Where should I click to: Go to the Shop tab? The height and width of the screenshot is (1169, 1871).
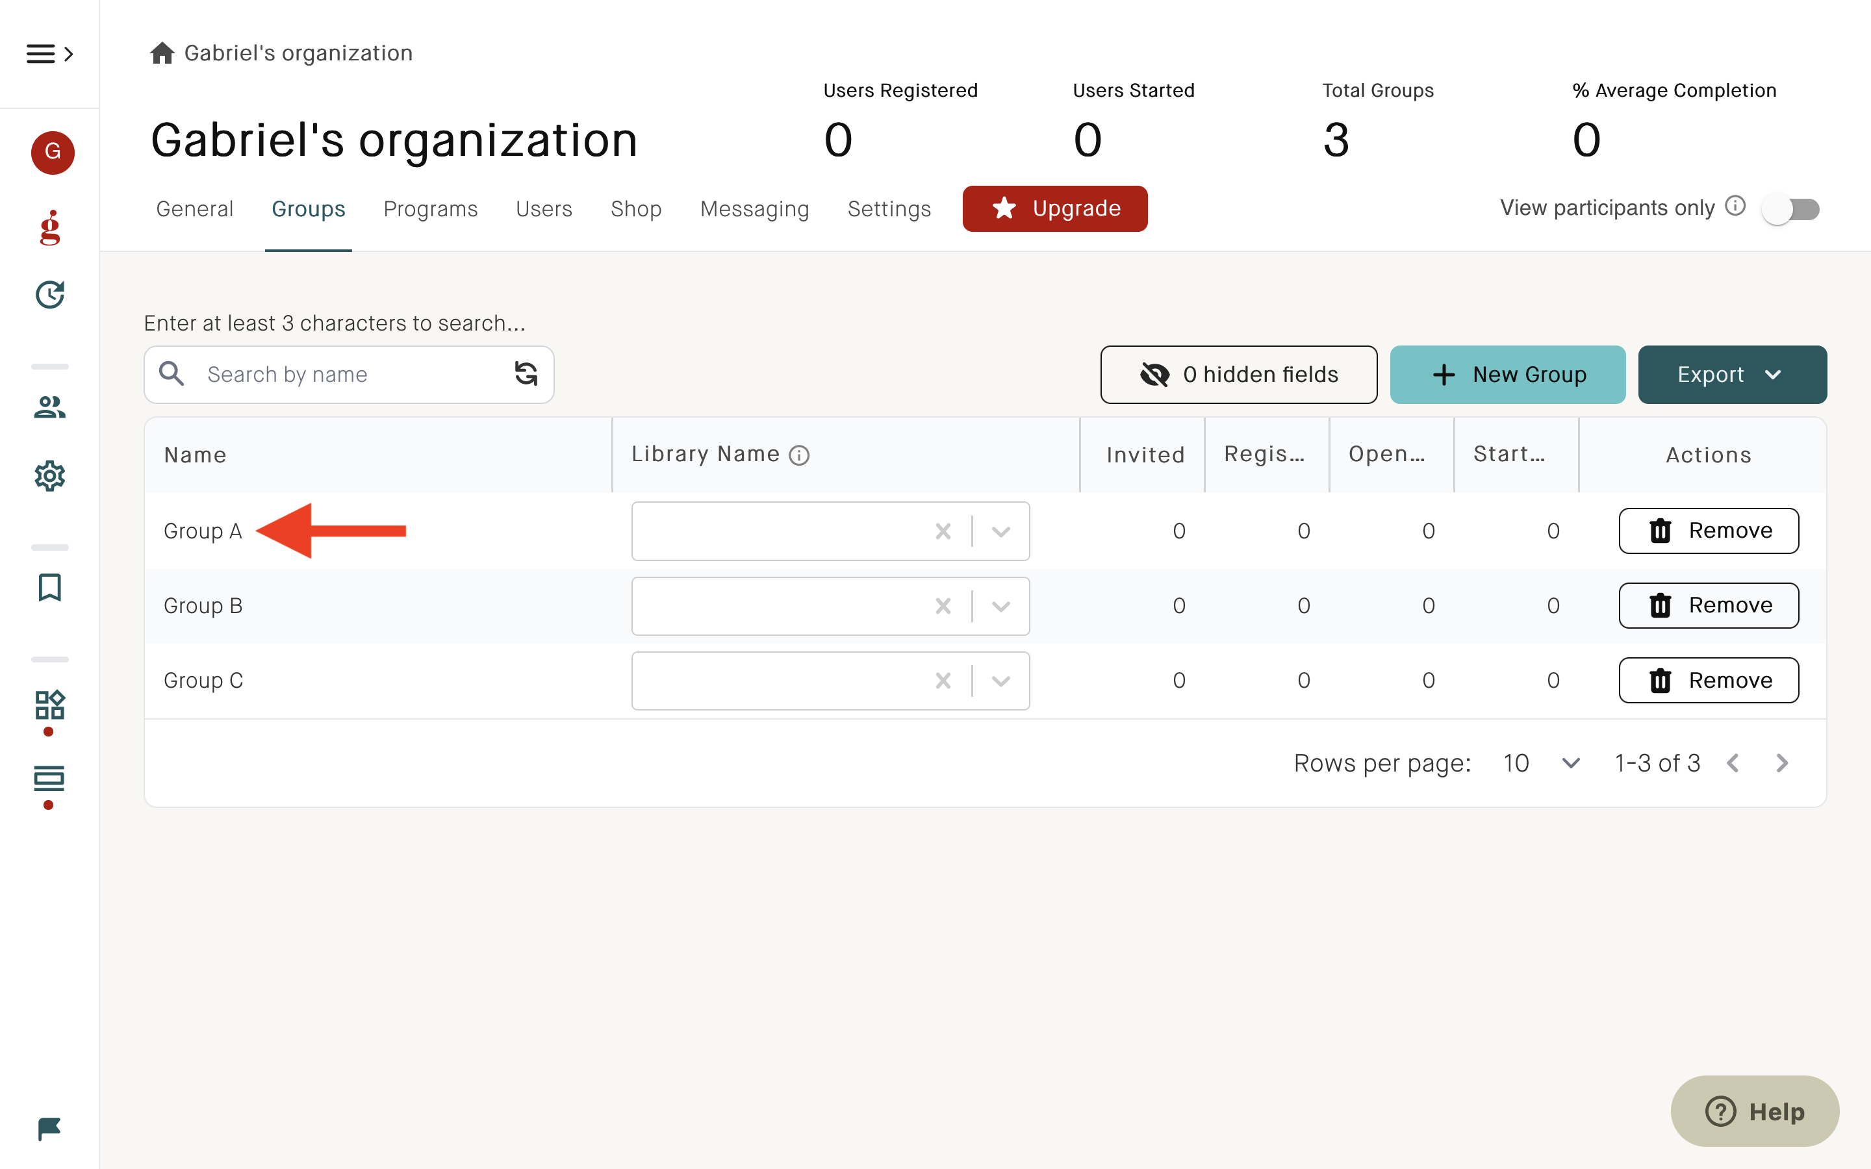tap(636, 208)
